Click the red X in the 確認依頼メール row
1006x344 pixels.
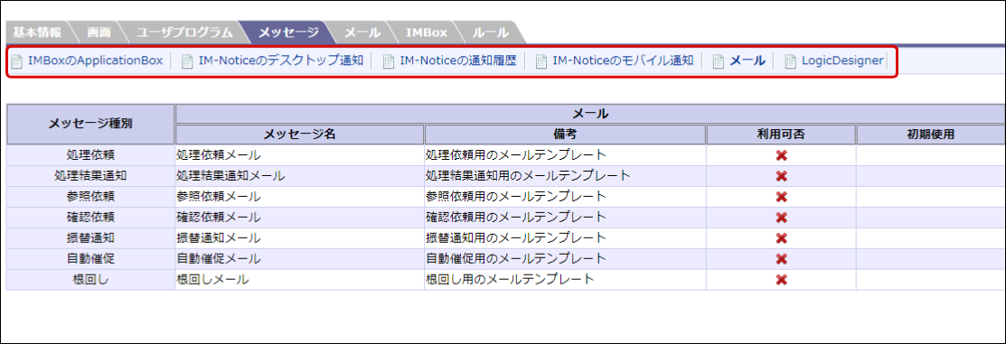pyautogui.click(x=782, y=218)
